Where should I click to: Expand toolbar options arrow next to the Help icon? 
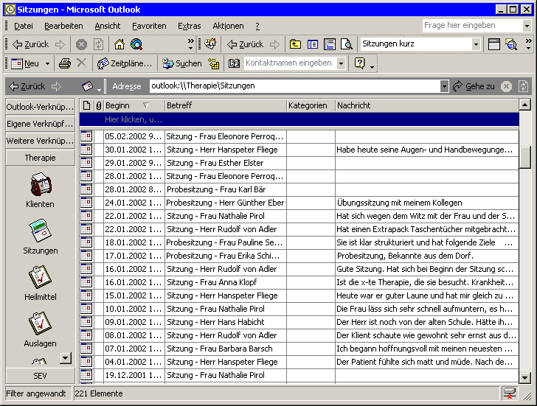(373, 66)
